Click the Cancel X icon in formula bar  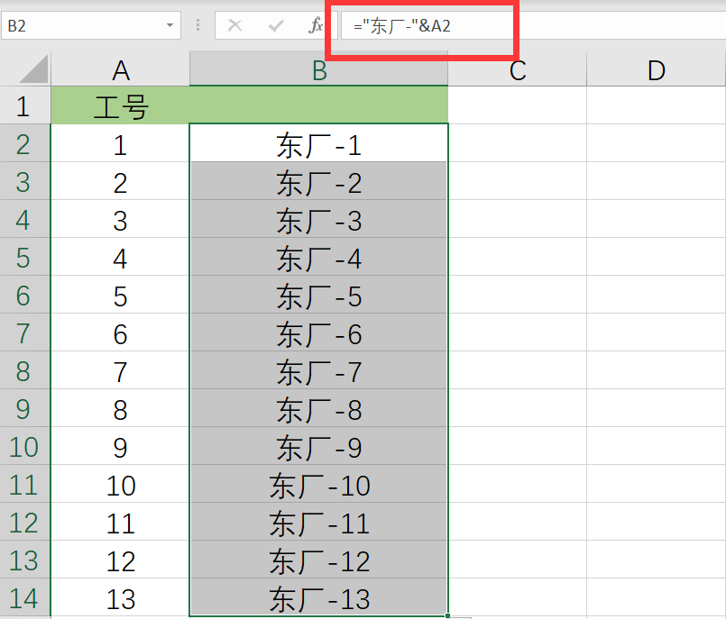tap(235, 25)
